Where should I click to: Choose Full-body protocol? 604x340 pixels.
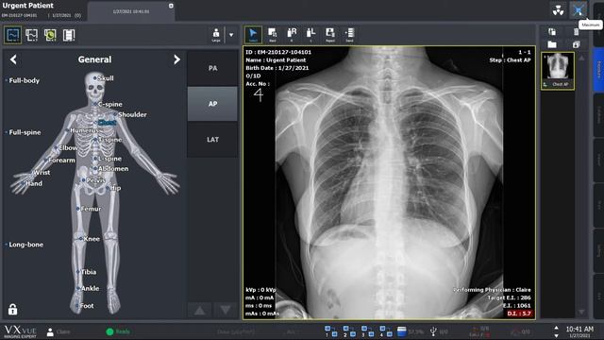click(x=23, y=80)
